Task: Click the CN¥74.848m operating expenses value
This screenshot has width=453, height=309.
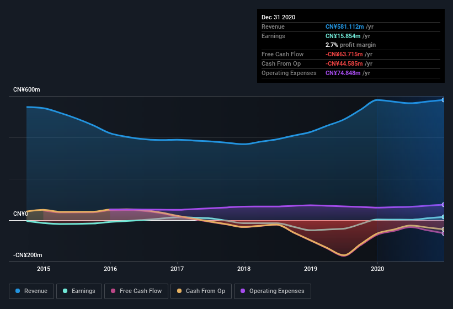Action: coord(343,73)
